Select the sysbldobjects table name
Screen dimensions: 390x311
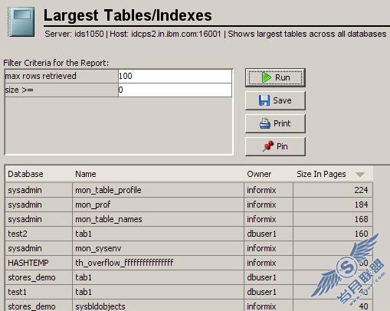pos(100,306)
